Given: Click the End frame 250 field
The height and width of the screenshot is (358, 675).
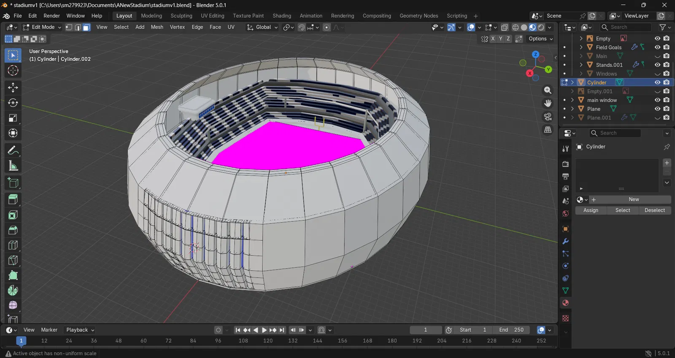Looking at the screenshot, I should [511, 330].
